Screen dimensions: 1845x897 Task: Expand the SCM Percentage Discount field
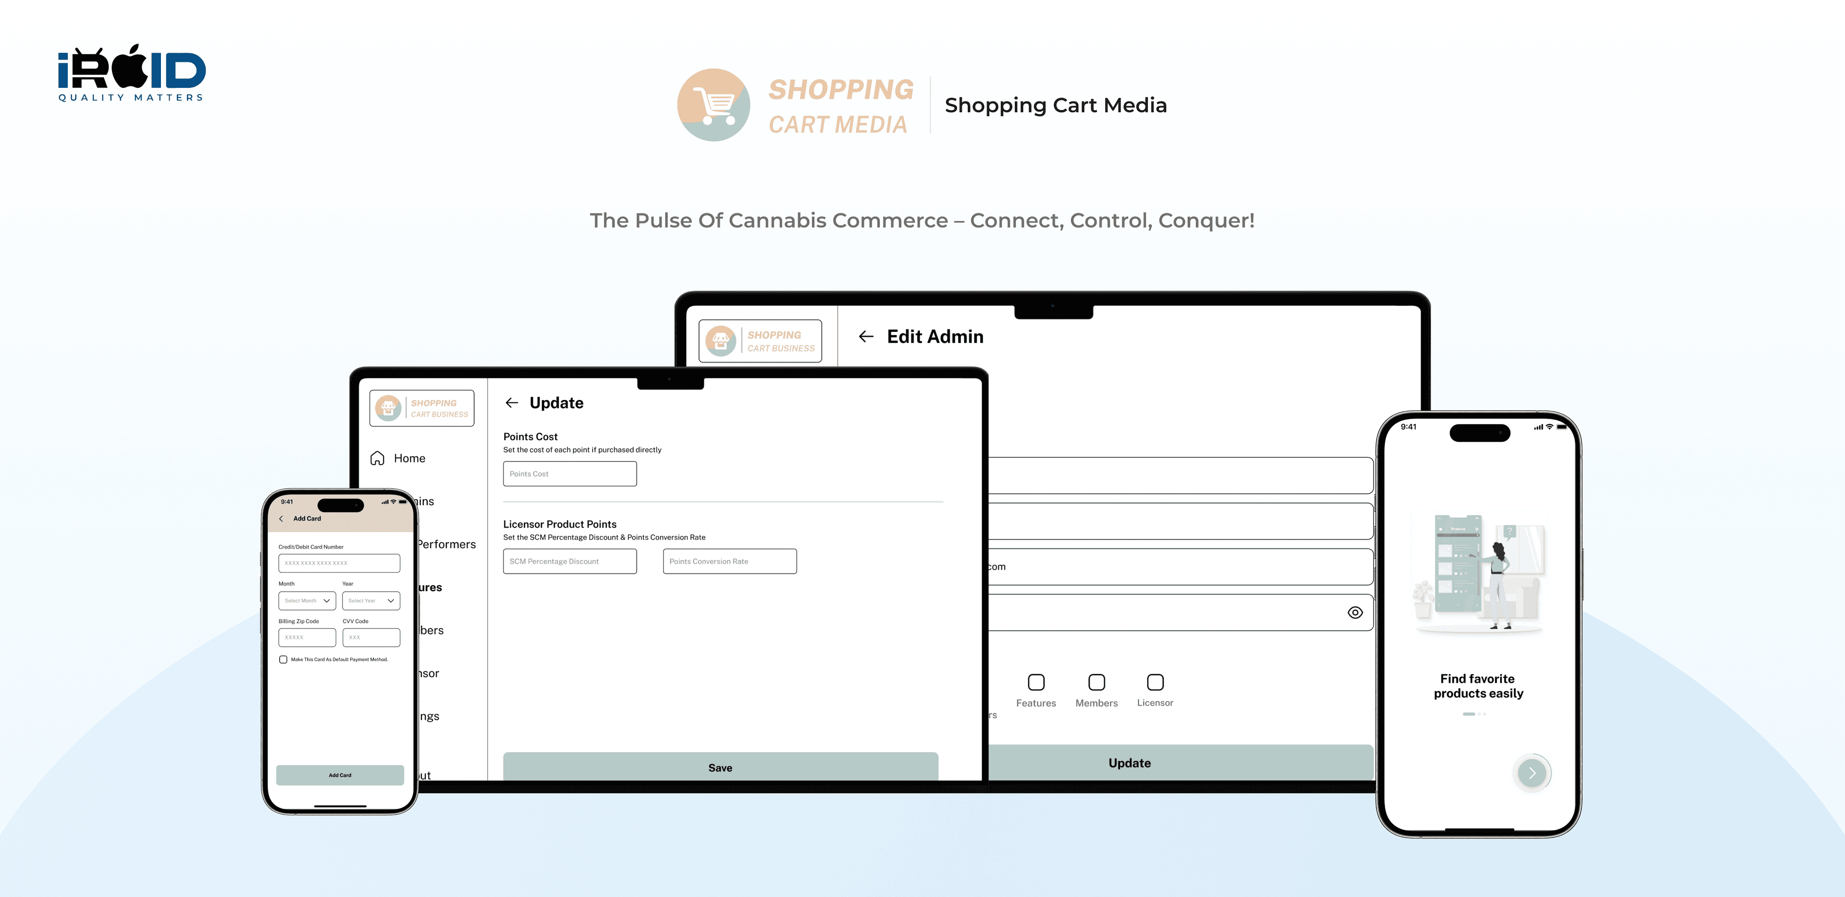[x=569, y=561]
